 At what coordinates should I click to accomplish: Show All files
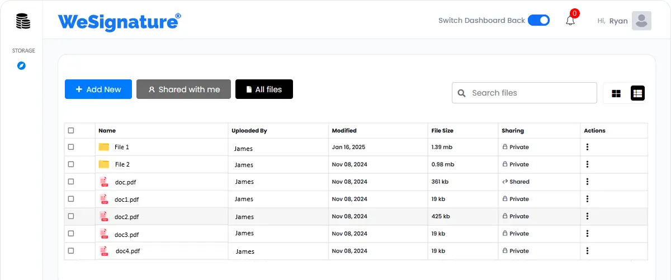click(264, 89)
